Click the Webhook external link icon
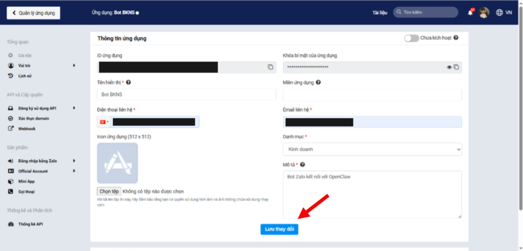Screen dimensions: 523x251 tap(11, 129)
